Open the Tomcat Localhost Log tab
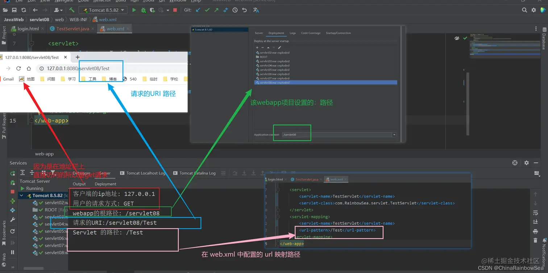This screenshot has height=273, width=548. click(142, 173)
